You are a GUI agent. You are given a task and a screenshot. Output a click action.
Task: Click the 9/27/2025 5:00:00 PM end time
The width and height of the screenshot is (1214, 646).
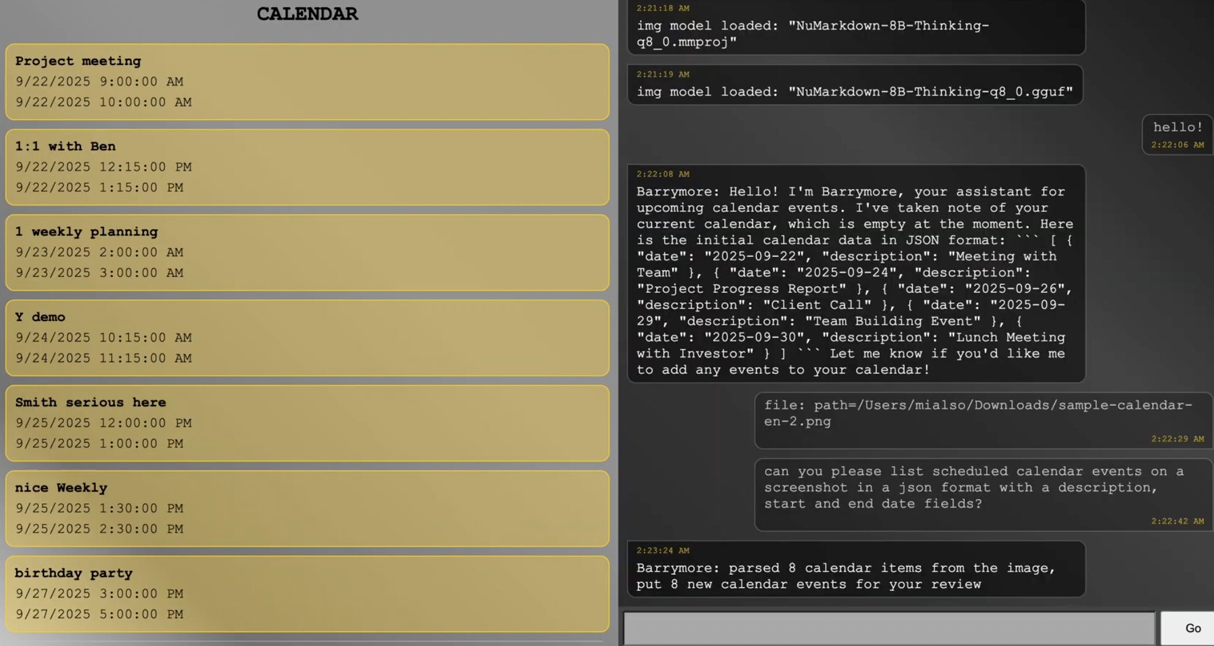click(99, 614)
